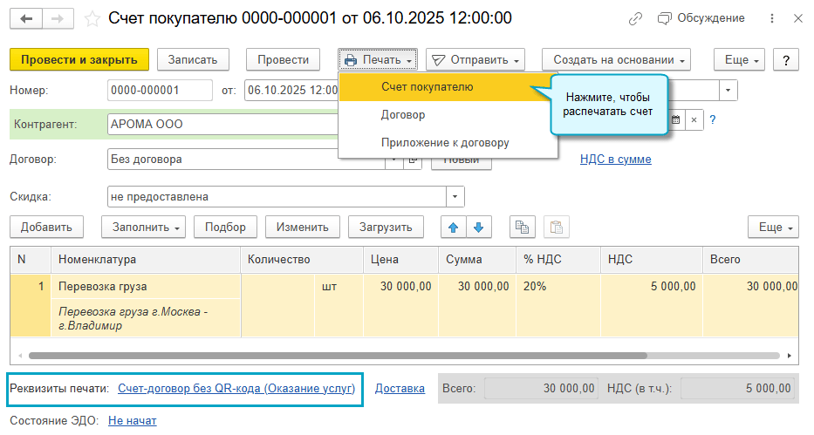Viewport: 814px width, 435px height.
Task: Click the back navigation arrow
Action: (x=27, y=18)
